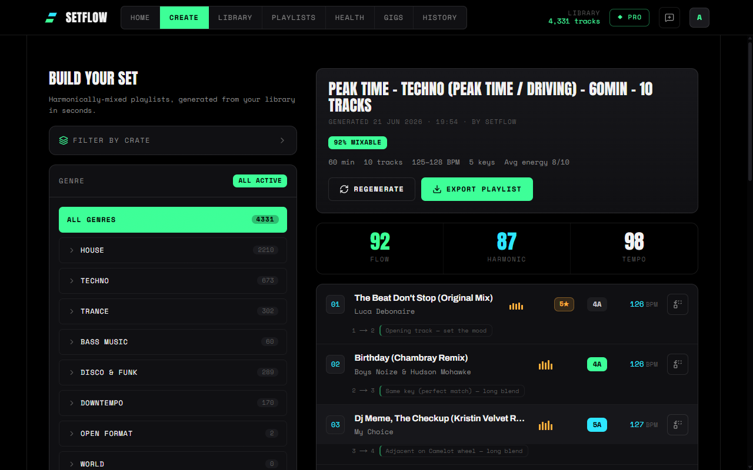Click the 4A key badge on track 01
This screenshot has height=470, width=753.
[x=597, y=304]
